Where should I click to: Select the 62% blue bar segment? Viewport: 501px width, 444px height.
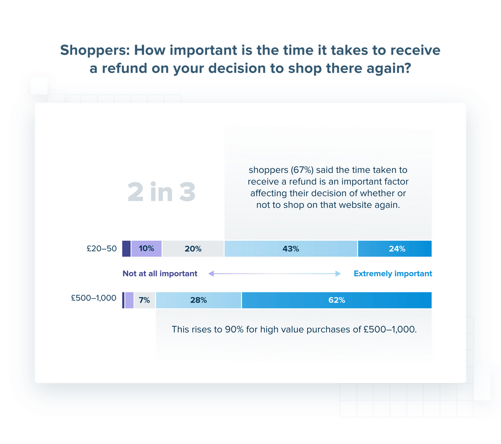tap(336, 300)
